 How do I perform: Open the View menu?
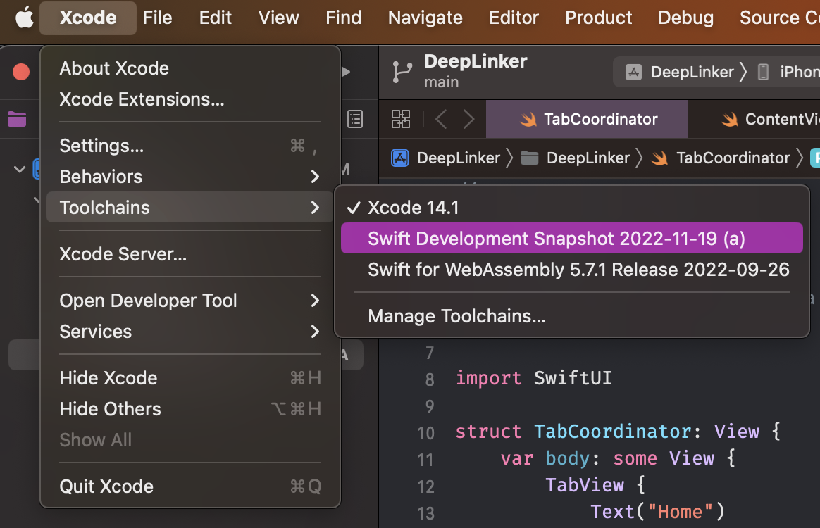coord(279,18)
